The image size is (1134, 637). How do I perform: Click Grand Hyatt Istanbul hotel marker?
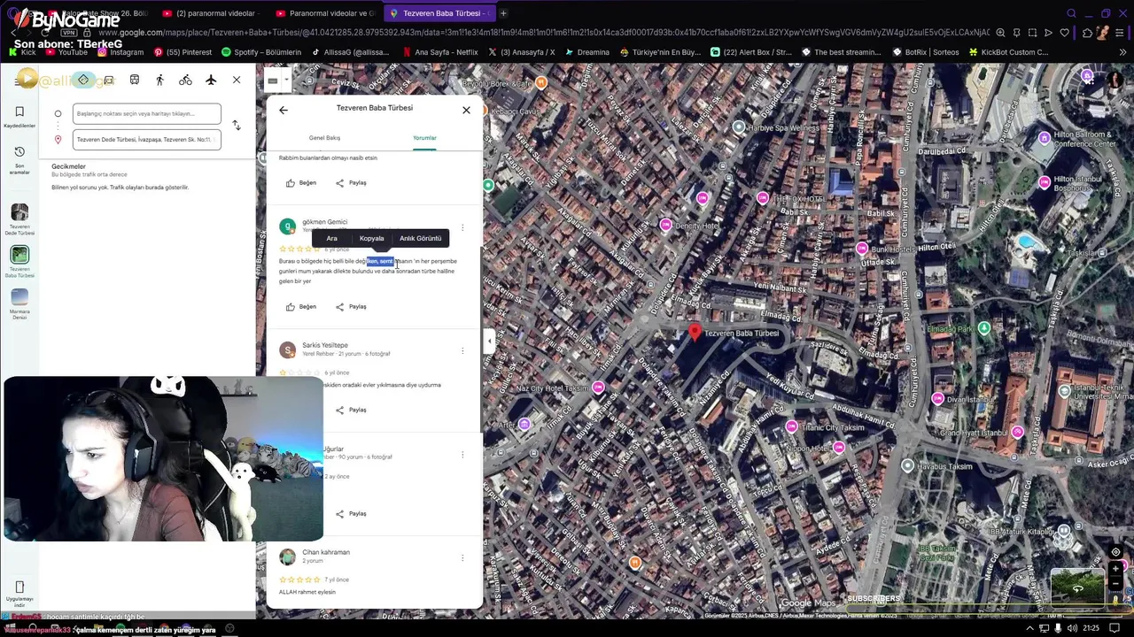coord(1018,432)
